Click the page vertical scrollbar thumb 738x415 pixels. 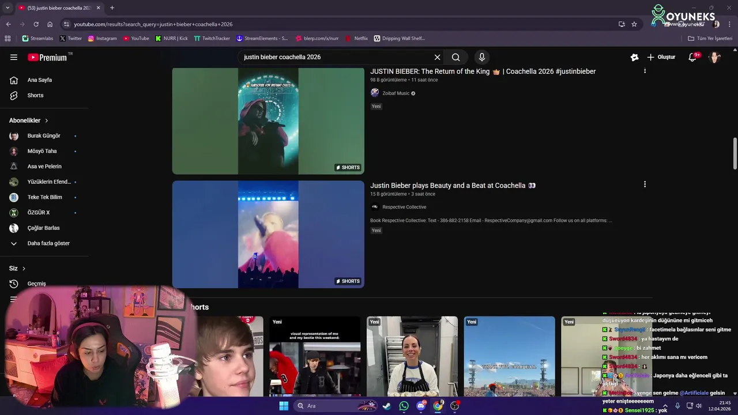pos(735,154)
